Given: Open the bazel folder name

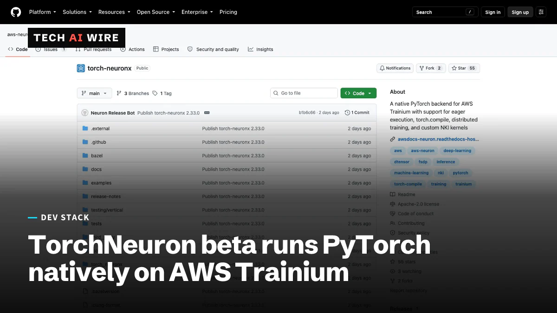Looking at the screenshot, I should coord(97,155).
